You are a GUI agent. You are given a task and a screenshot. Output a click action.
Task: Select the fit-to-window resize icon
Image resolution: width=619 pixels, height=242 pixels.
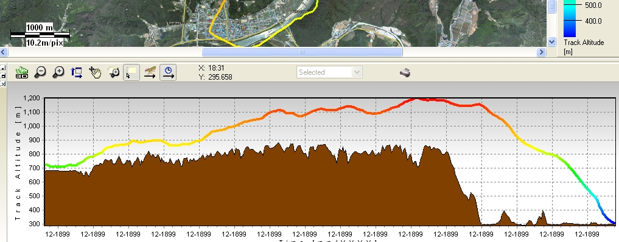(x=76, y=72)
